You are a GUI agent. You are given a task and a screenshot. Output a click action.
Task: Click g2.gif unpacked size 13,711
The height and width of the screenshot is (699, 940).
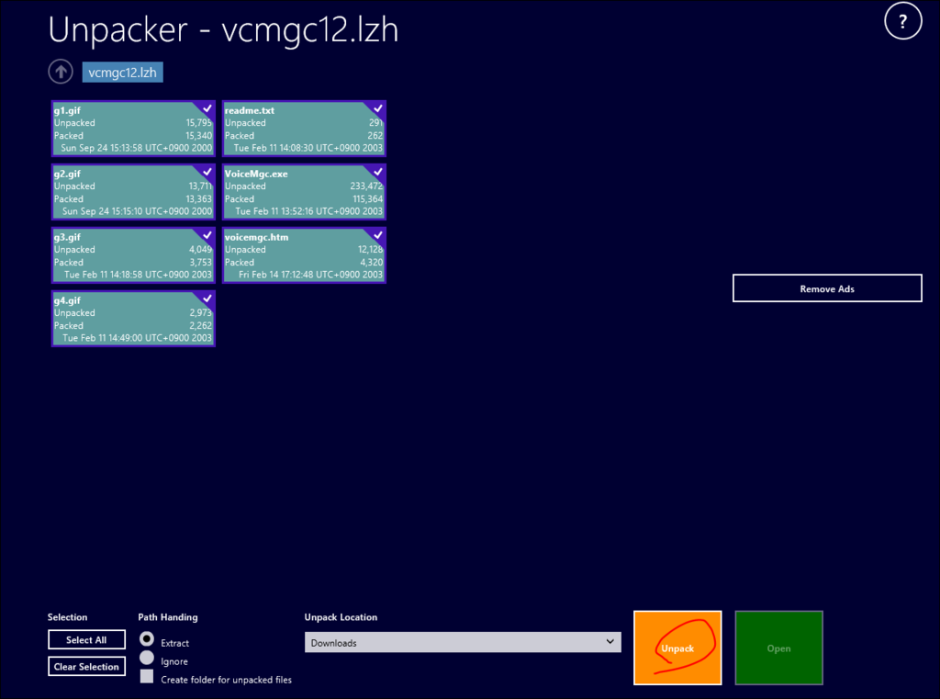[x=199, y=186]
